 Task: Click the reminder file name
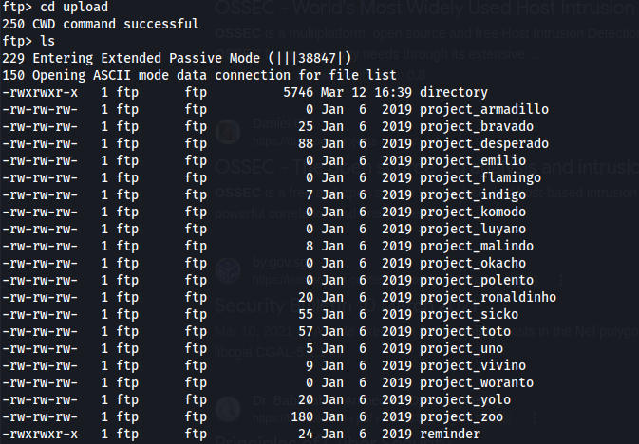pos(449,434)
